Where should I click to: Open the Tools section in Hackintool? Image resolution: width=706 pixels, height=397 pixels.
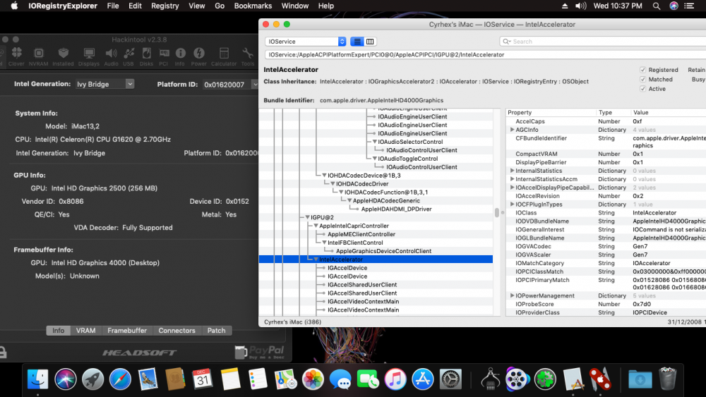click(248, 56)
